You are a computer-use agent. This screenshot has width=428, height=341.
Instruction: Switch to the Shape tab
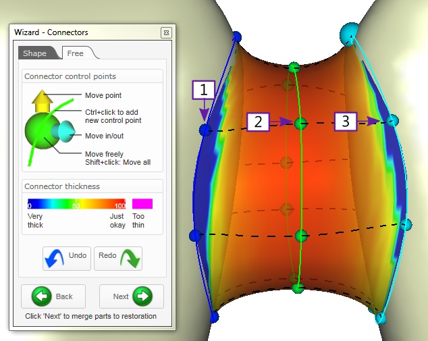tap(35, 53)
